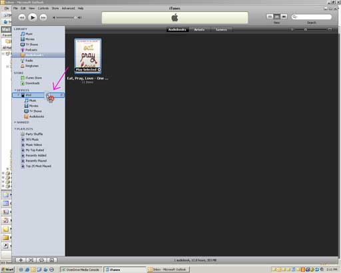Screen dimensions: 341x273
Task: Click the next track forward button
Action: [43, 17]
